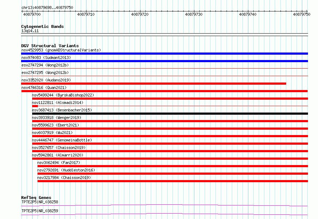Screen dimensions: 318x219
Task: Click the TPTE2P5|NR_038258 gene label
Action: 40,202
